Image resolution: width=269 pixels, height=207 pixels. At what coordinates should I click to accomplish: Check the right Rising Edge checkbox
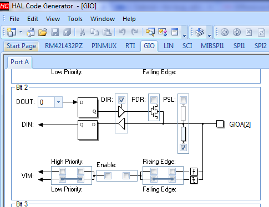[x=172, y=171]
